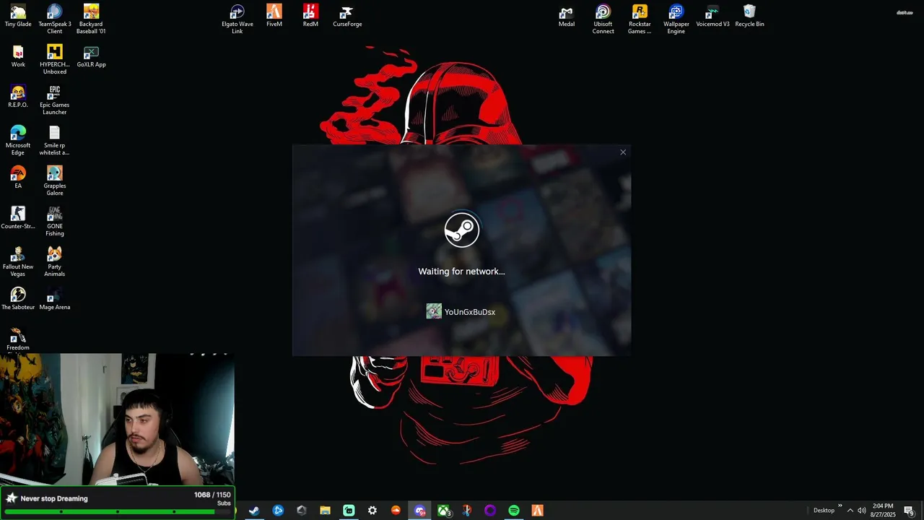Screen dimensions: 924x520
Task: Open Steam from the taskbar
Action: click(254, 511)
